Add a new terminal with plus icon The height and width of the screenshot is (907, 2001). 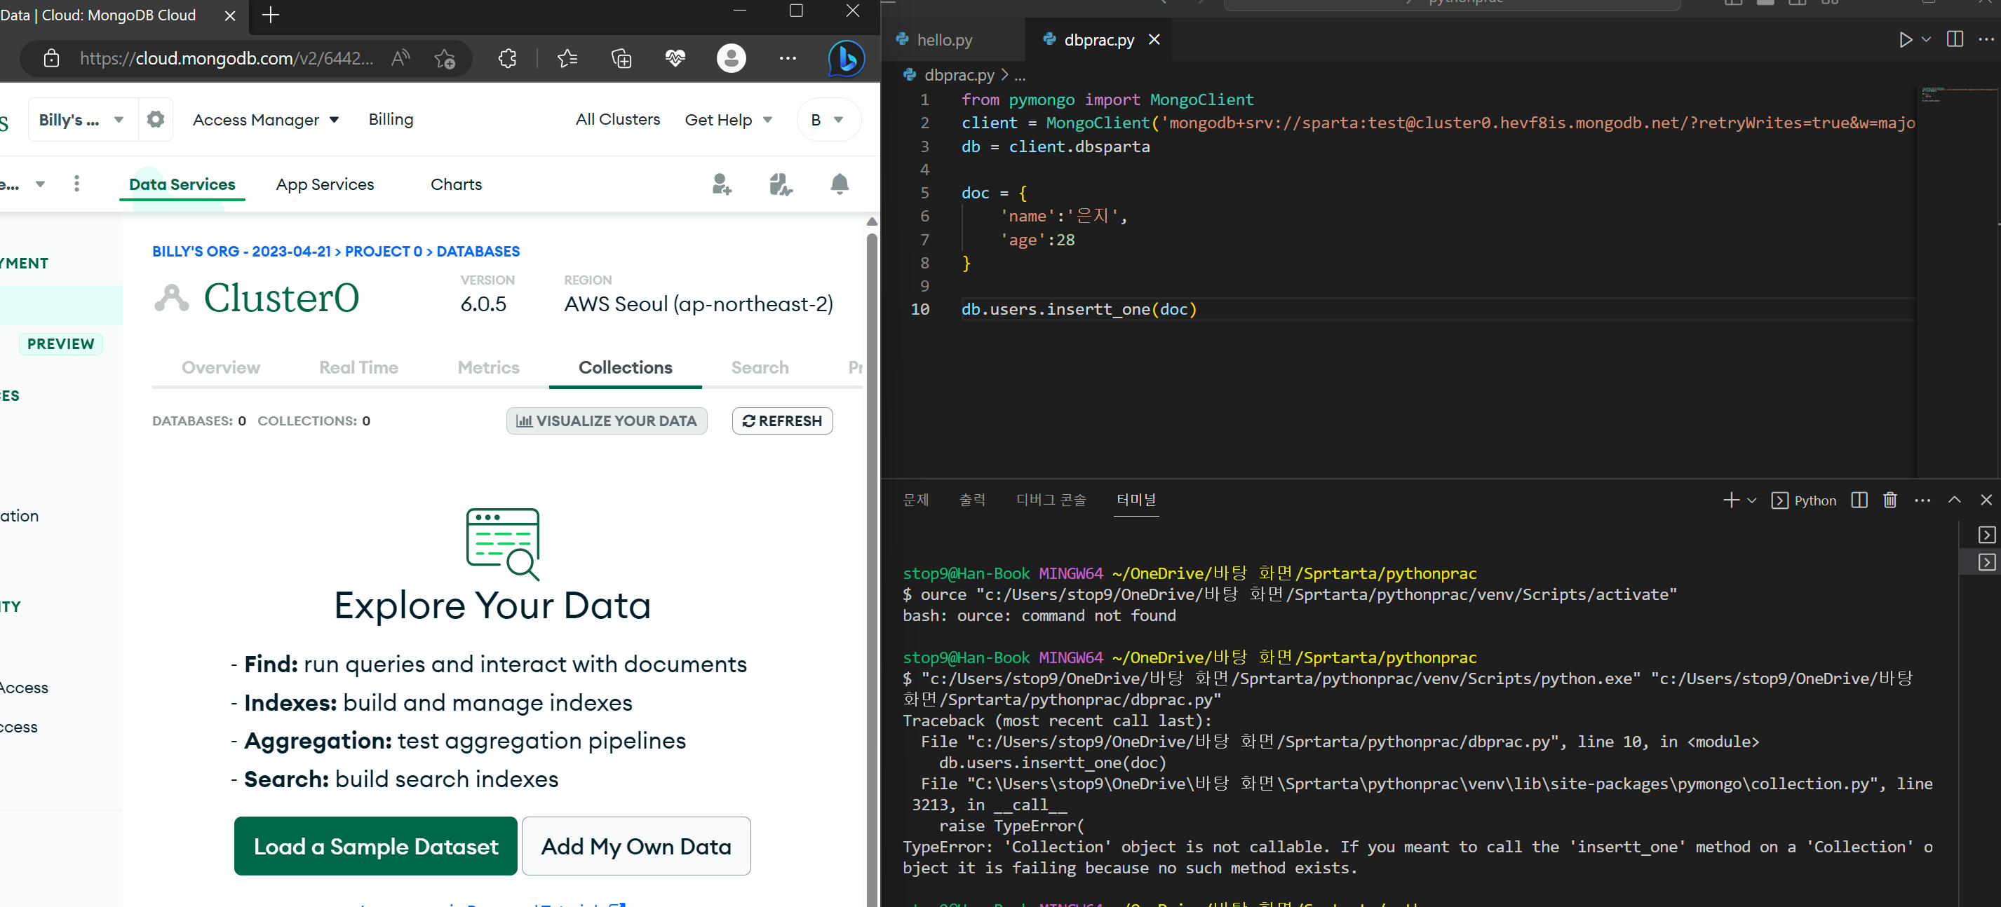click(1731, 500)
